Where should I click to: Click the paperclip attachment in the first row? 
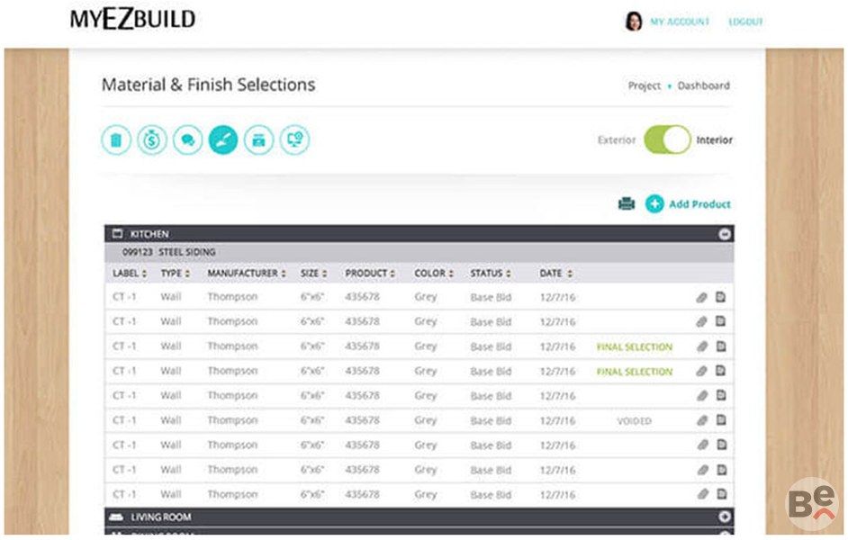click(702, 297)
